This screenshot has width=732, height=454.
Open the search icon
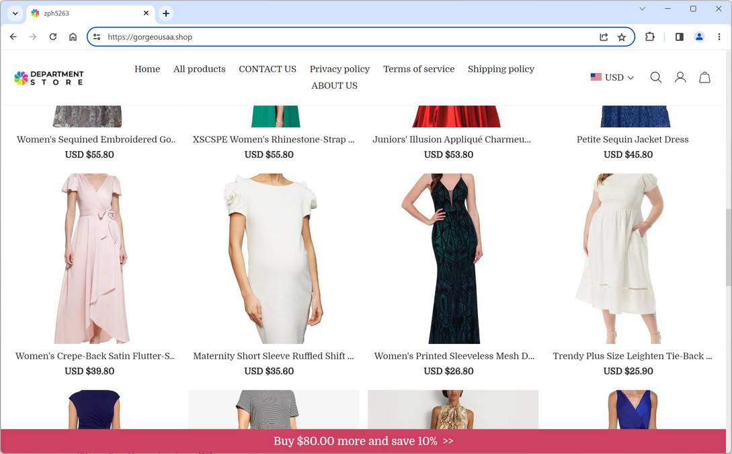[x=656, y=77]
